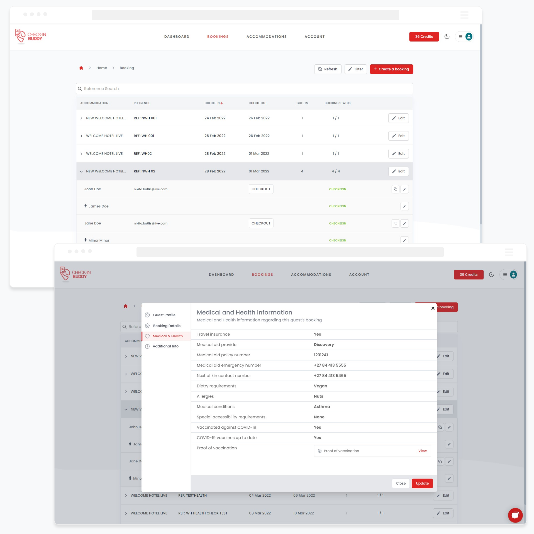Open Dashboard tab in back window
534x534 pixels.
point(177,37)
